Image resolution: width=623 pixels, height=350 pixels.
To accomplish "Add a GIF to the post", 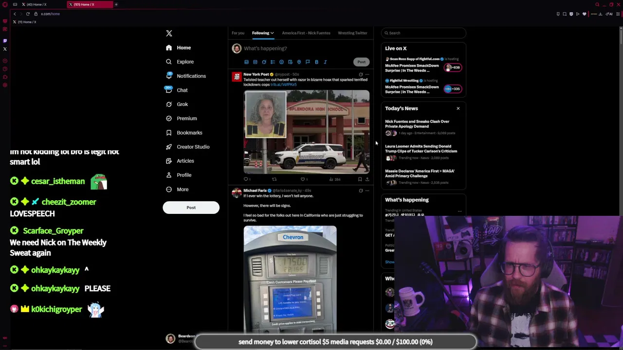I will click(x=255, y=62).
